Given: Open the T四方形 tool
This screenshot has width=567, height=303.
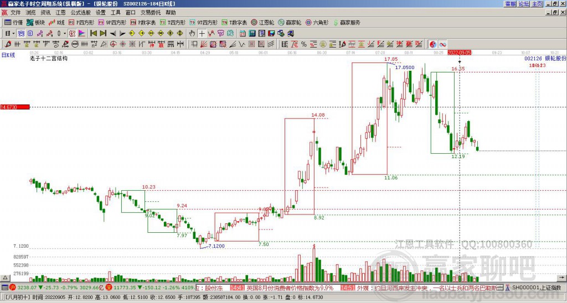Looking at the screenshot, I should coord(173,22).
